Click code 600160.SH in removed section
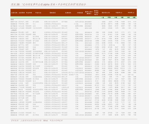149x124 pixels. click(x=14, y=113)
